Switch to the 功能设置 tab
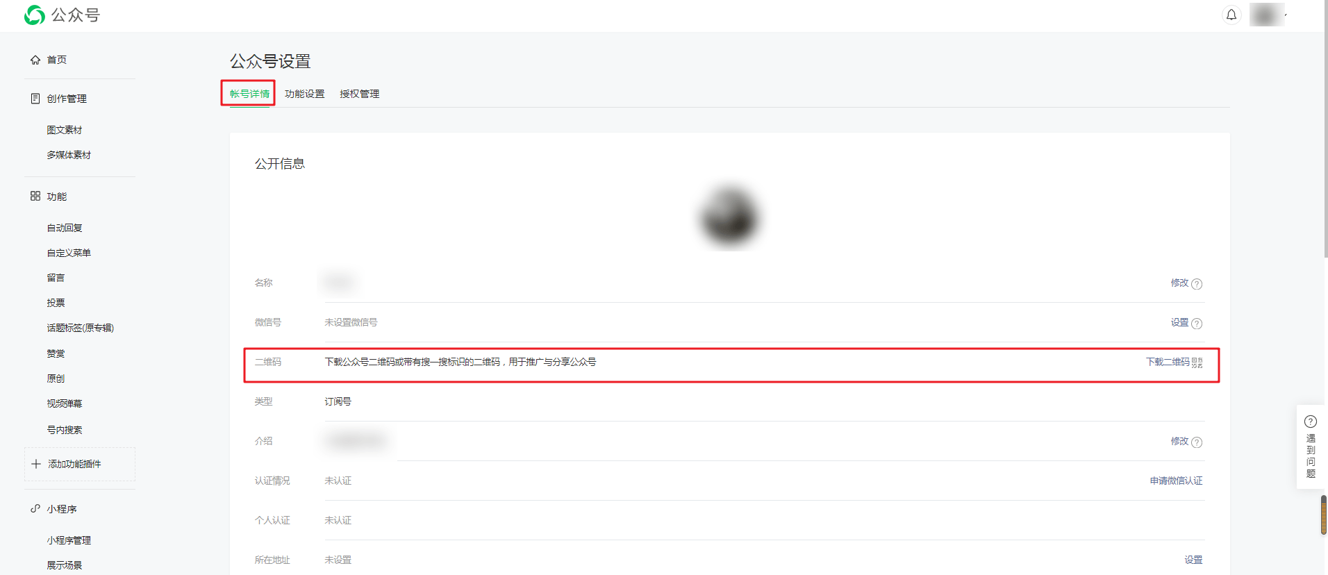The height and width of the screenshot is (575, 1328). click(304, 94)
